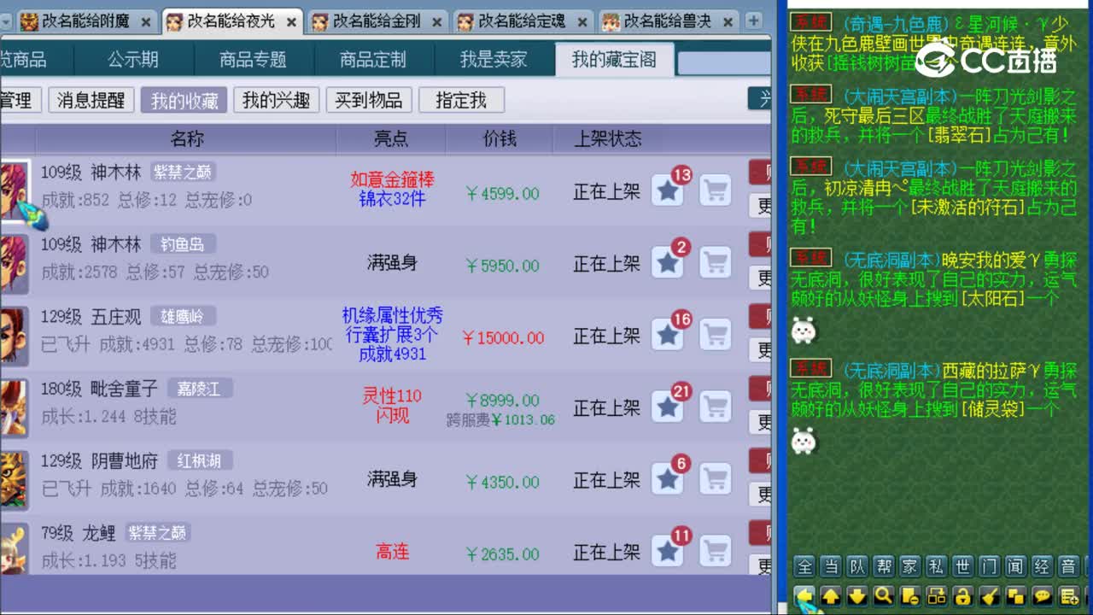
Task: Click the 我的兴趣 button
Action: 276,100
